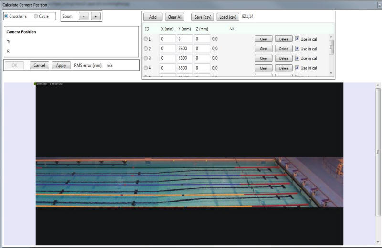Click Y (mm) field showing 8800
This screenshot has width=382, height=248.
pos(185,68)
